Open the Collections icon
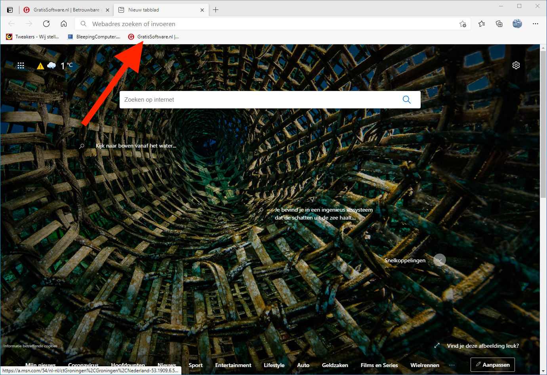This screenshot has height=375, width=547. [499, 24]
